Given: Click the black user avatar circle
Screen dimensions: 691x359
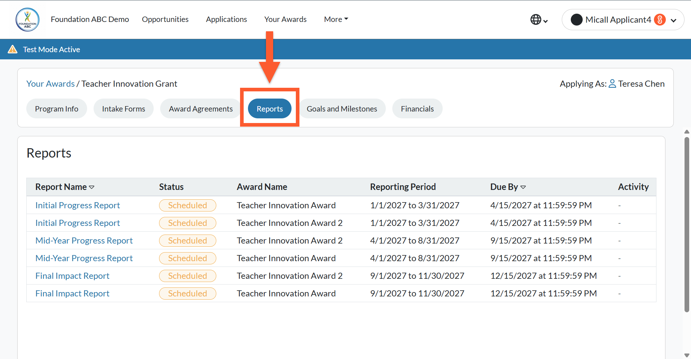Looking at the screenshot, I should [577, 20].
